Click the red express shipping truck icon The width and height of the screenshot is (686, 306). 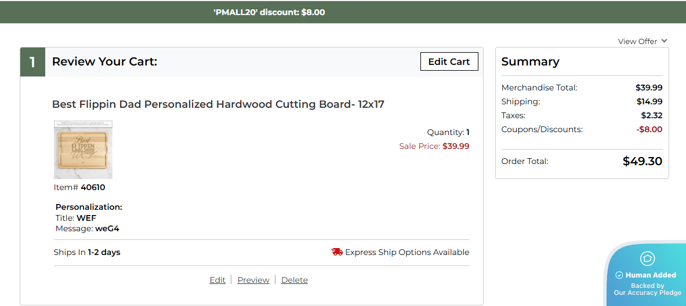pos(337,252)
